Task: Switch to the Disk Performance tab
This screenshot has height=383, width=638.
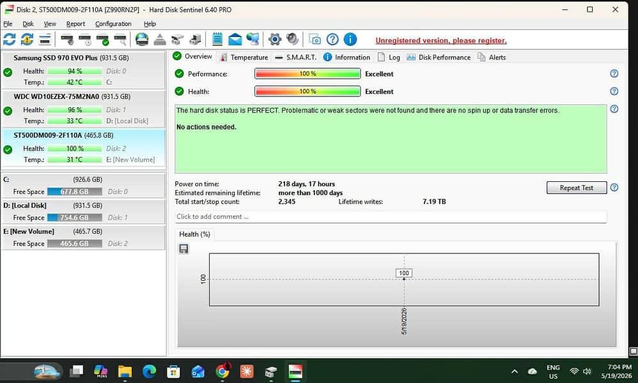Action: pyautogui.click(x=439, y=57)
